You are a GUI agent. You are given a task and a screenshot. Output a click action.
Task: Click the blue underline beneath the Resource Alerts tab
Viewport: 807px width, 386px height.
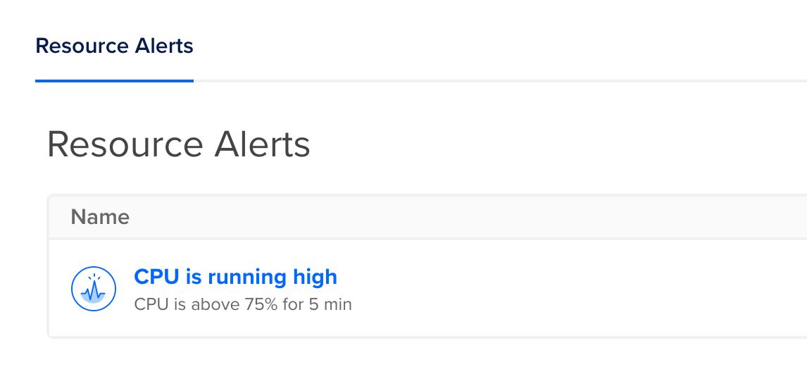point(114,81)
